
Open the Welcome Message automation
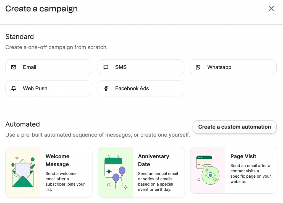click(x=49, y=172)
